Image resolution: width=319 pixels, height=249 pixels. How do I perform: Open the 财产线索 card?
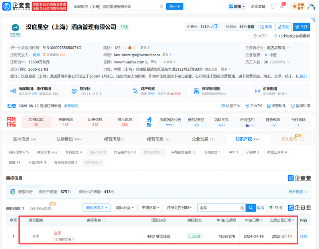point(159,91)
